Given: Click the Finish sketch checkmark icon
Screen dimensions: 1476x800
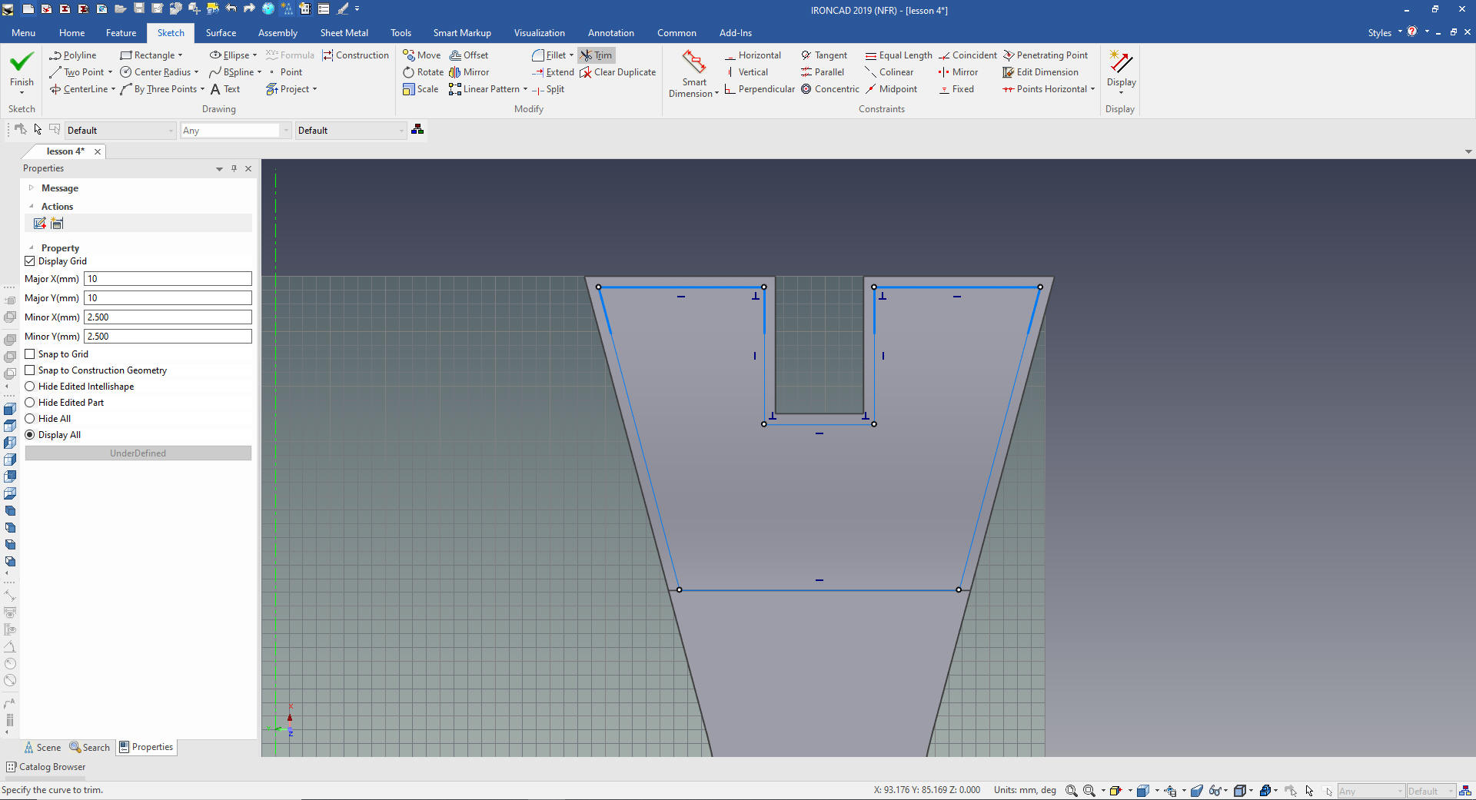Looking at the screenshot, I should [x=22, y=61].
